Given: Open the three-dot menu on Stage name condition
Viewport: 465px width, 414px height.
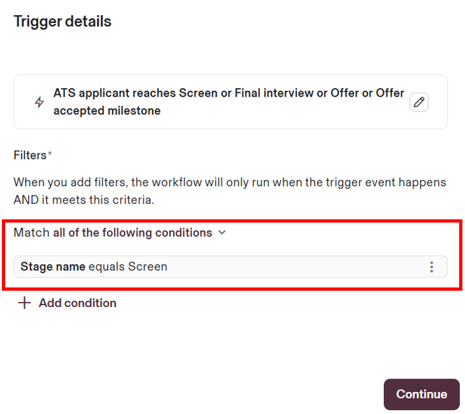Looking at the screenshot, I should point(431,267).
